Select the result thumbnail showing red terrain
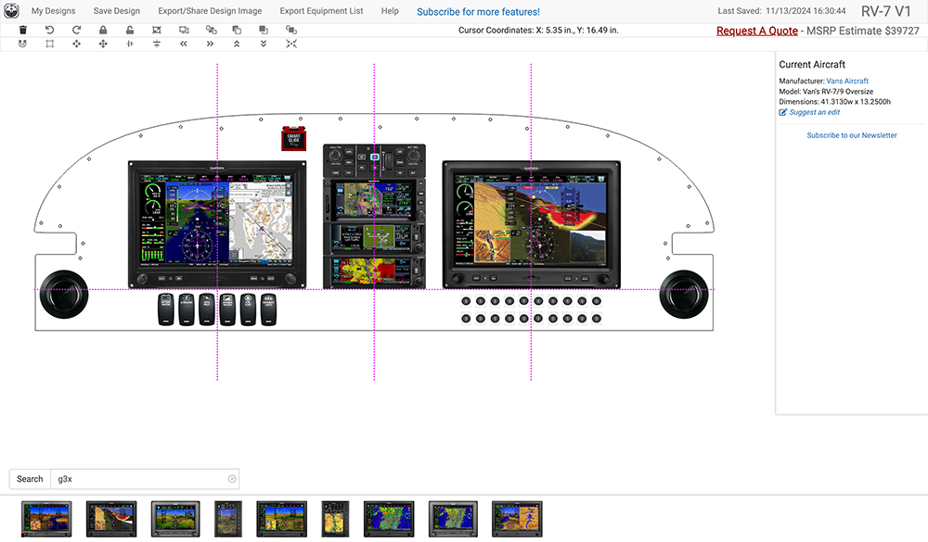Image resolution: width=928 pixels, height=542 pixels. [x=111, y=519]
